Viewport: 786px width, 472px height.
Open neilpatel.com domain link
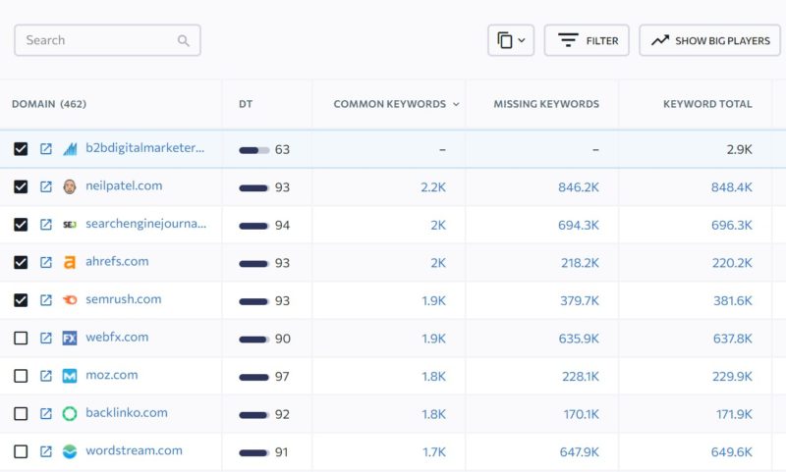(x=124, y=185)
